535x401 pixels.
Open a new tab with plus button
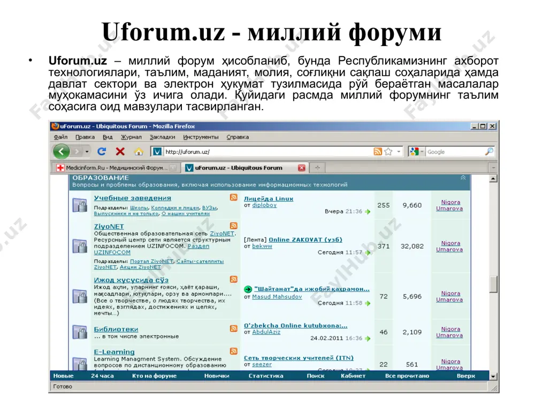click(x=317, y=168)
